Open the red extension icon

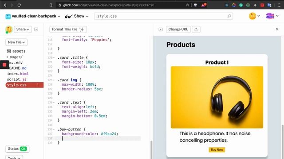262,5
